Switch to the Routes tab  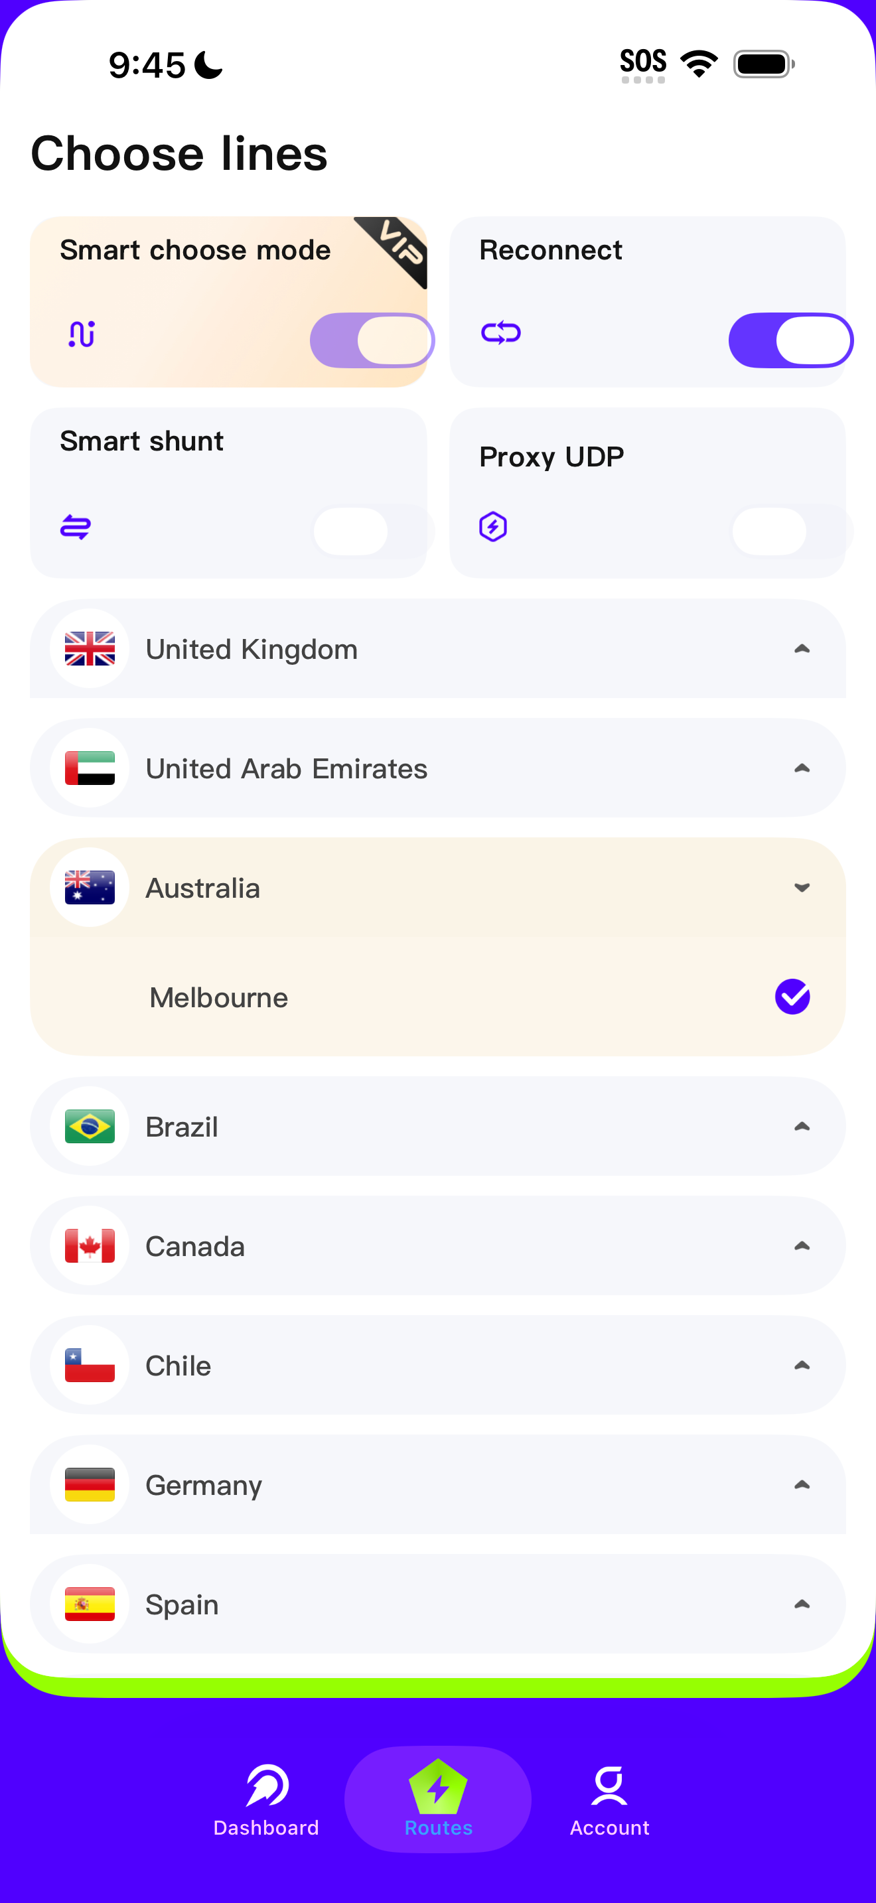pos(438,1799)
